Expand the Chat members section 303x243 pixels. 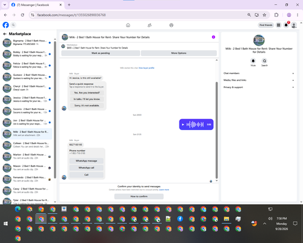click(x=259, y=74)
